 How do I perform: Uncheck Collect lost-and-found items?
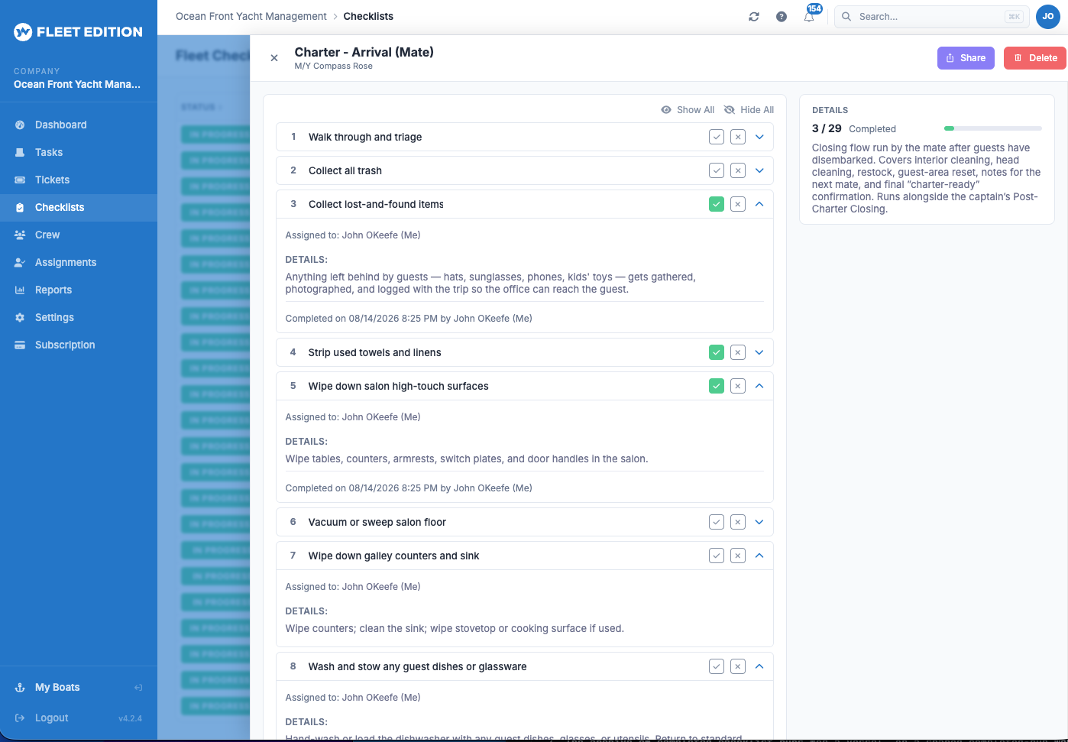[x=717, y=204]
